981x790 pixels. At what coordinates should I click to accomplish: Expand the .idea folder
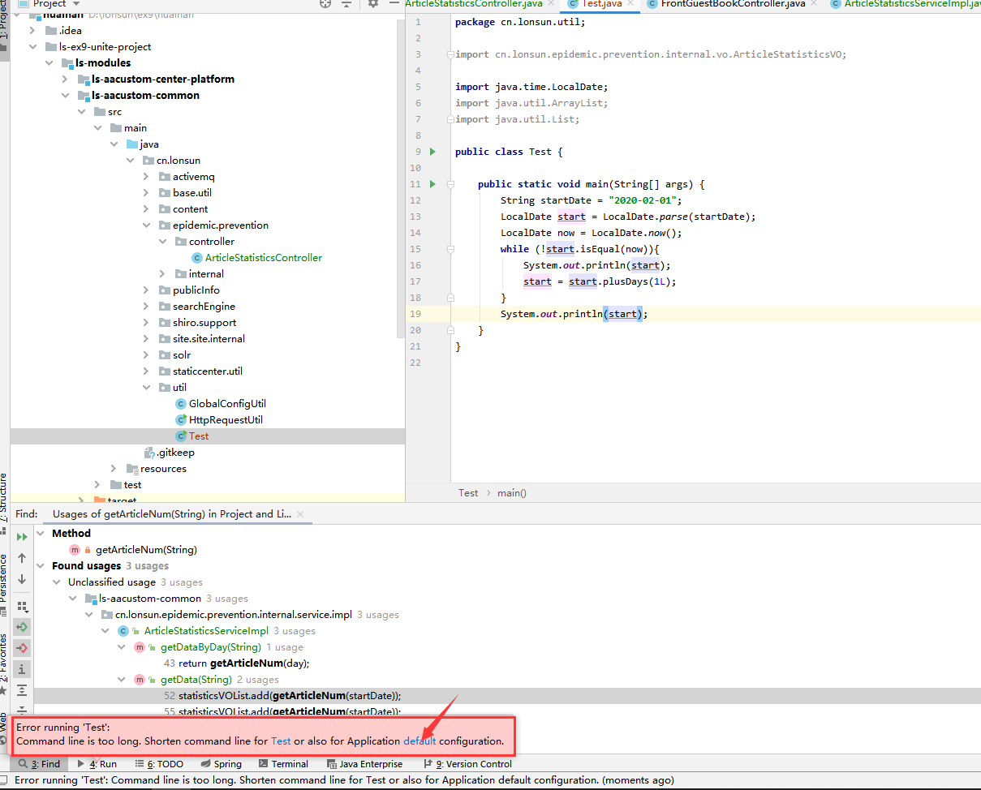click(32, 30)
